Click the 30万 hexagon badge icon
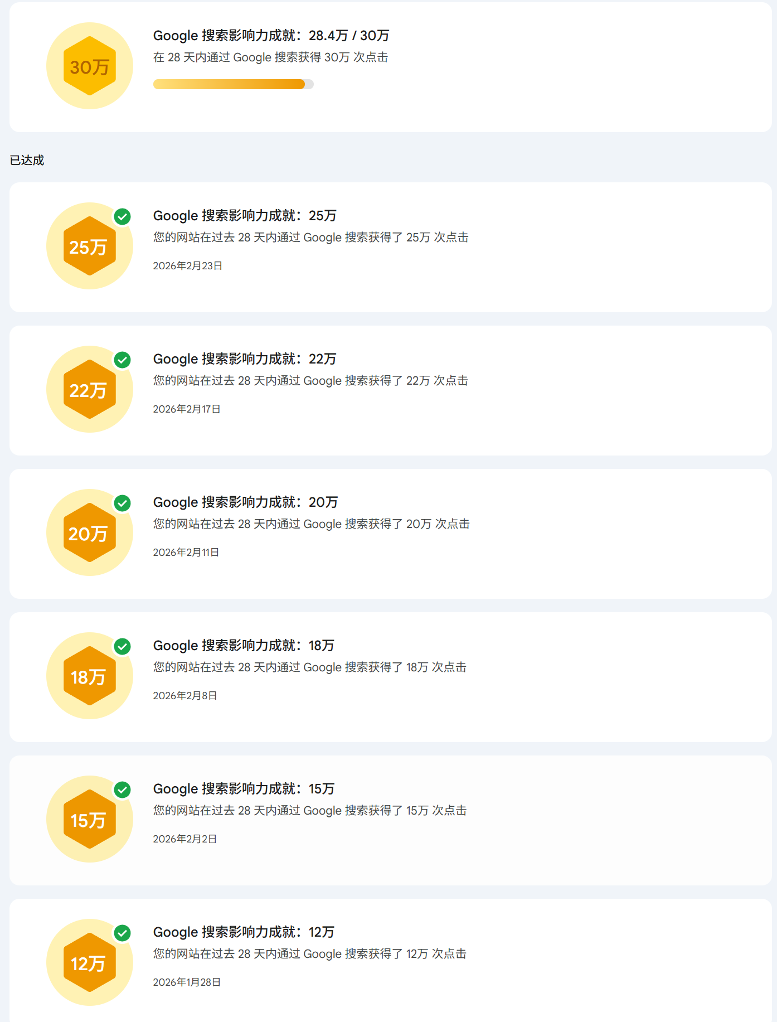The width and height of the screenshot is (777, 1022). coord(90,66)
